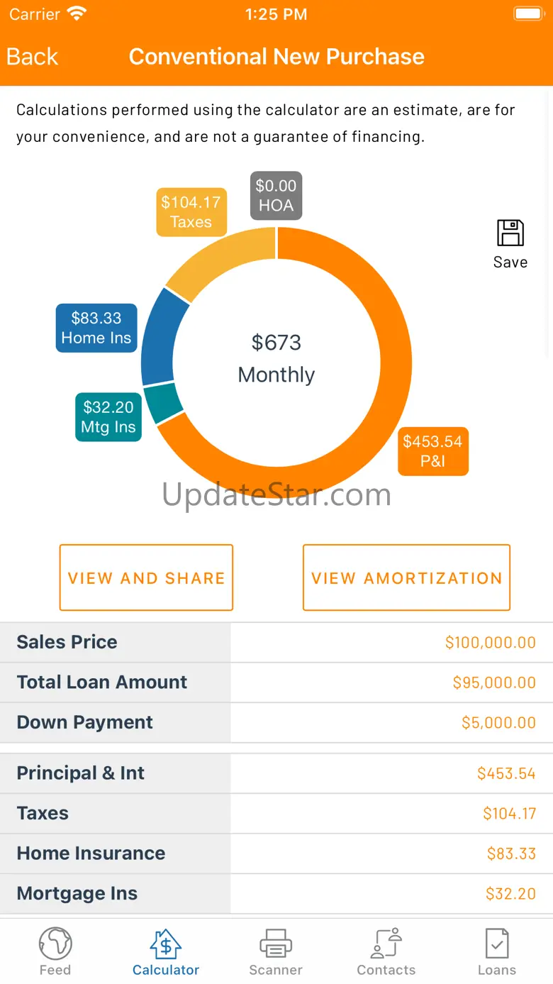Tap the yellow Taxes chart label

[x=191, y=212]
